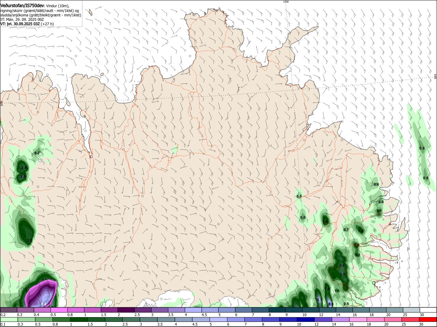Click the offshore 0.8 value east of land
The width and height of the screenshot is (437, 327).
tap(422, 148)
